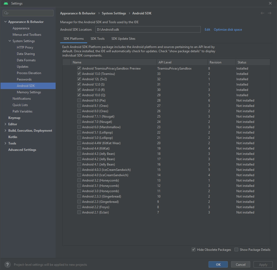Open HTTP Proxy settings
This screenshot has height=270, width=277.
[25, 47]
